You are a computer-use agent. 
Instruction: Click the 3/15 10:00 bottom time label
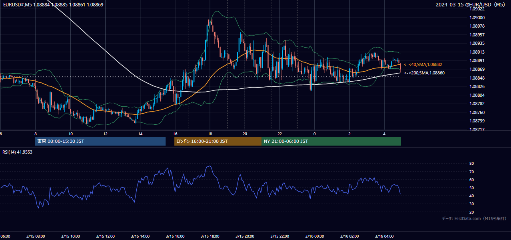point(70,236)
